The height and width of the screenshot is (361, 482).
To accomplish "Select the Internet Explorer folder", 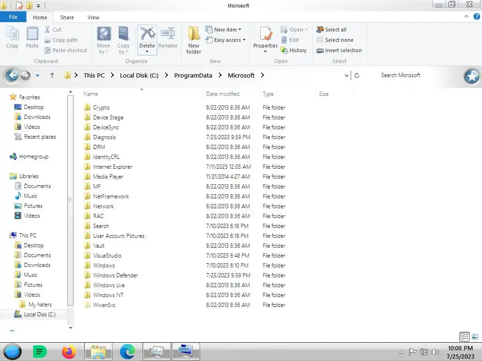I will click(x=112, y=167).
